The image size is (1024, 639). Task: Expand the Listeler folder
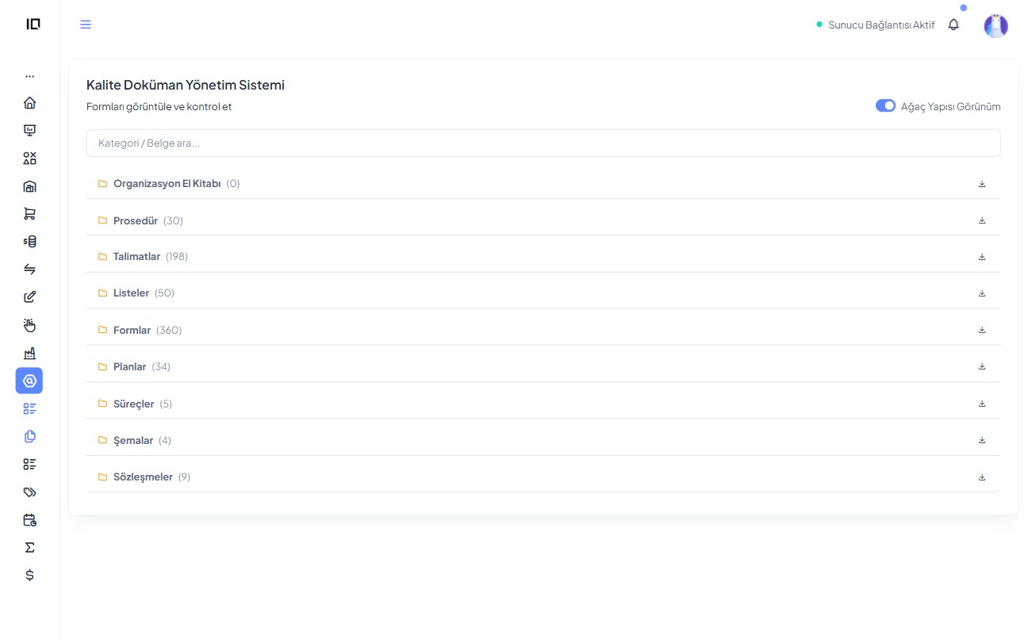pos(131,293)
